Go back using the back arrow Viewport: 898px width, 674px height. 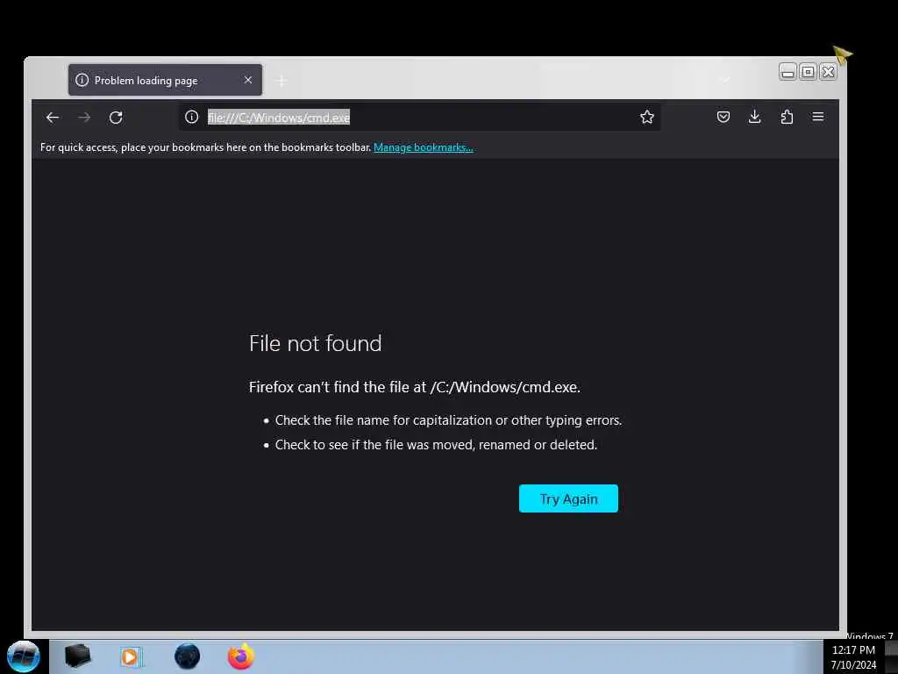coord(52,118)
